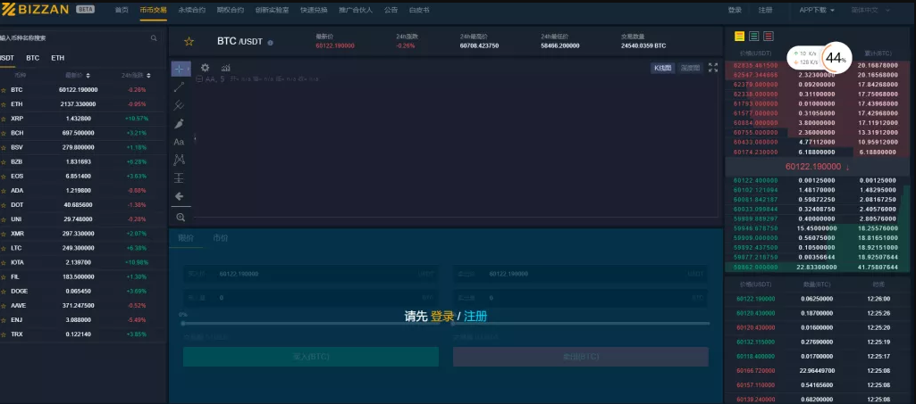The image size is (916, 404).
Task: Click the sell amount percentage slider
Action: [x=581, y=323]
